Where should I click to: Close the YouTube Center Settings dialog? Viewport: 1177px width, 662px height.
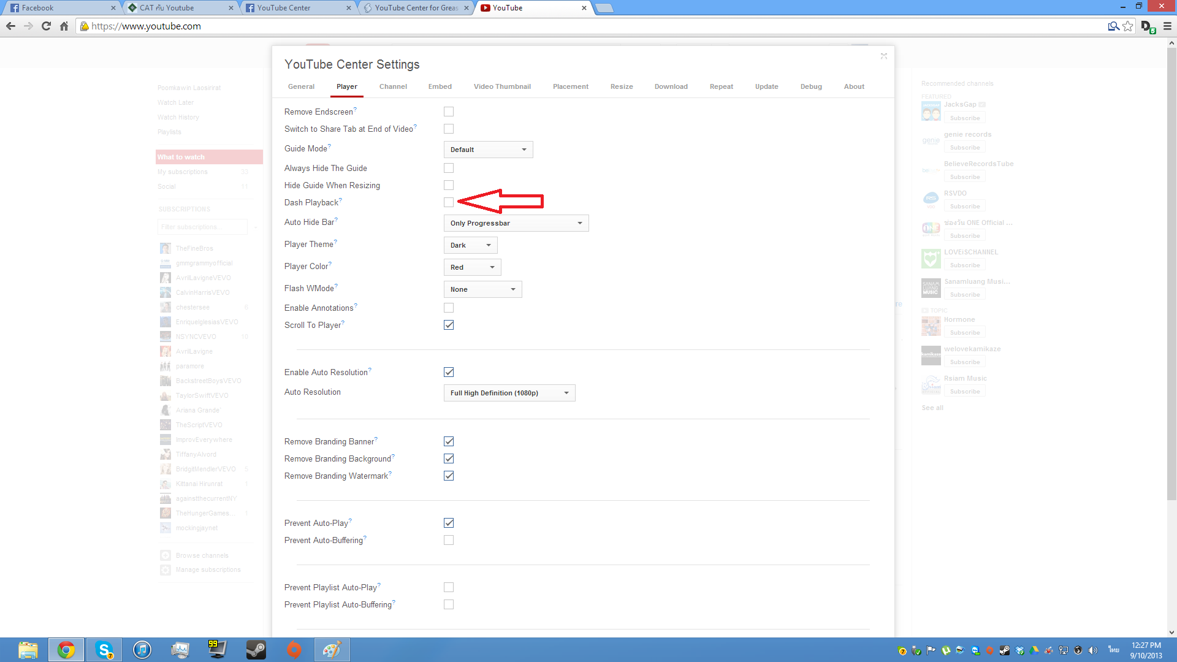point(883,56)
